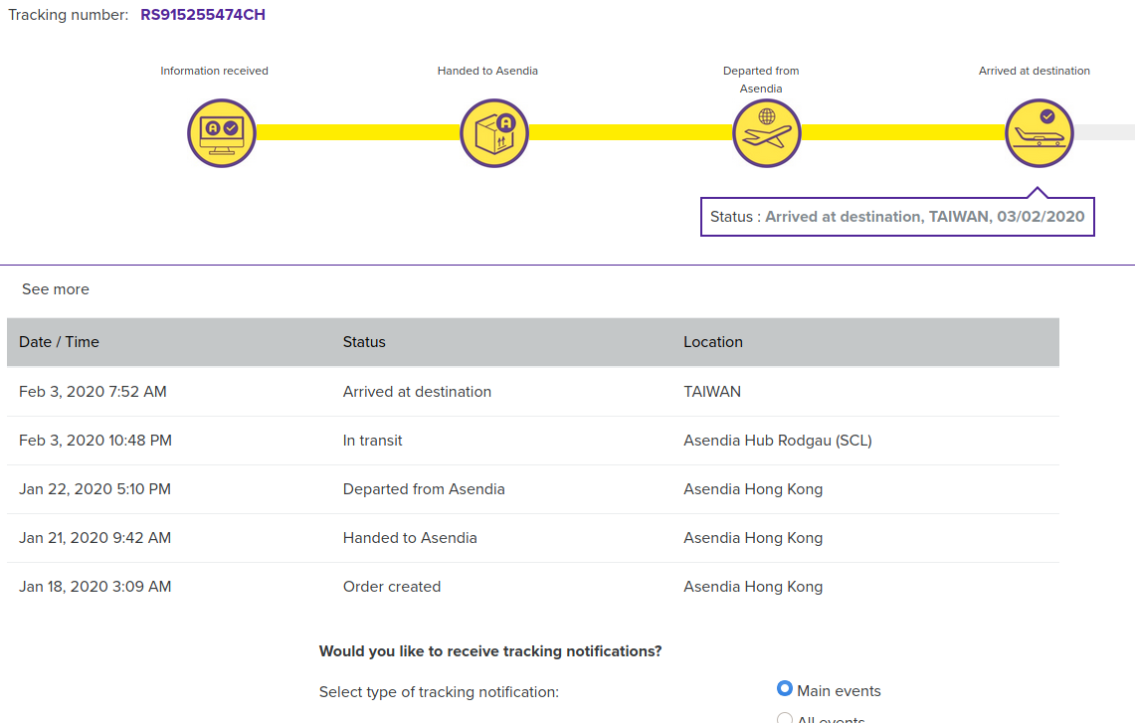Image resolution: width=1135 pixels, height=723 pixels.
Task: Expand the See more section
Action: (x=56, y=289)
